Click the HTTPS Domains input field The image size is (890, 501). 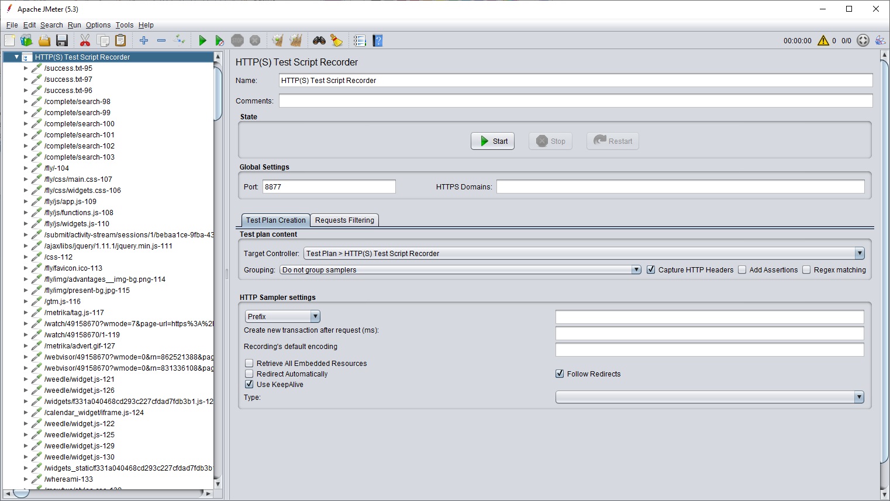point(681,186)
